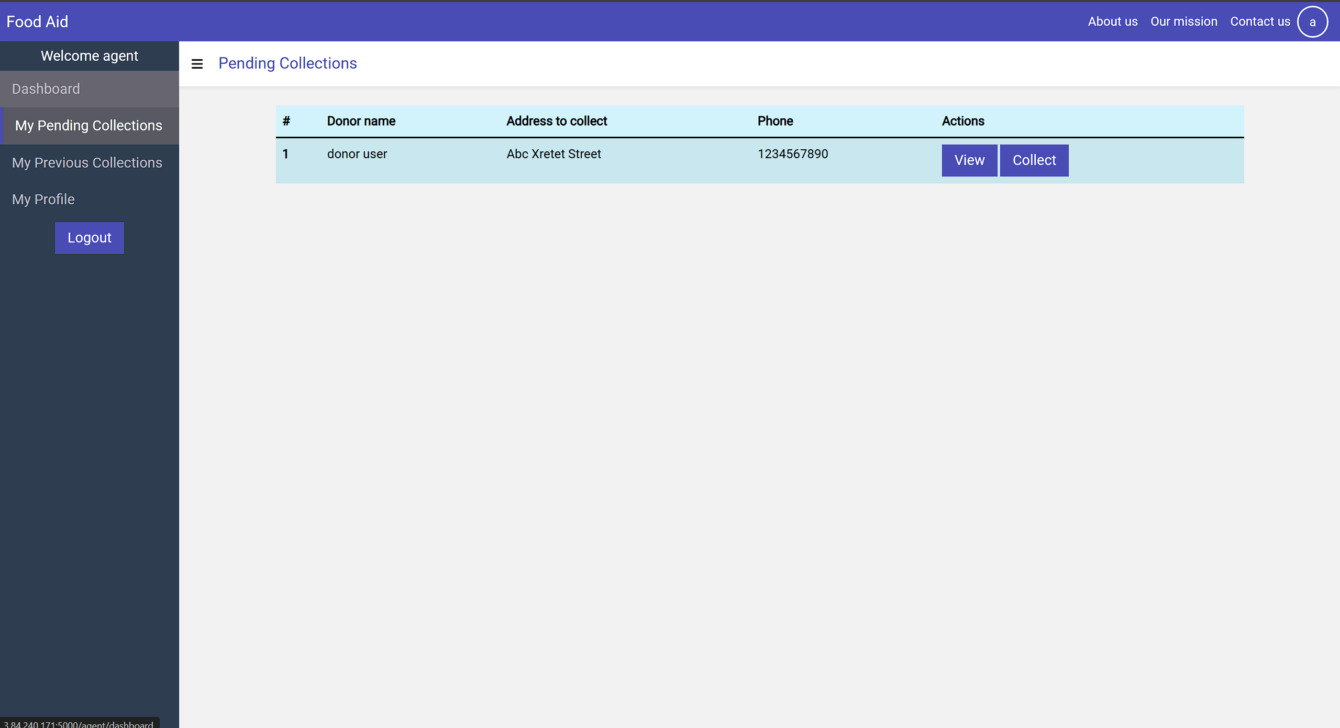This screenshot has width=1340, height=728.
Task: Click Collect for donor user
Action: pos(1034,160)
